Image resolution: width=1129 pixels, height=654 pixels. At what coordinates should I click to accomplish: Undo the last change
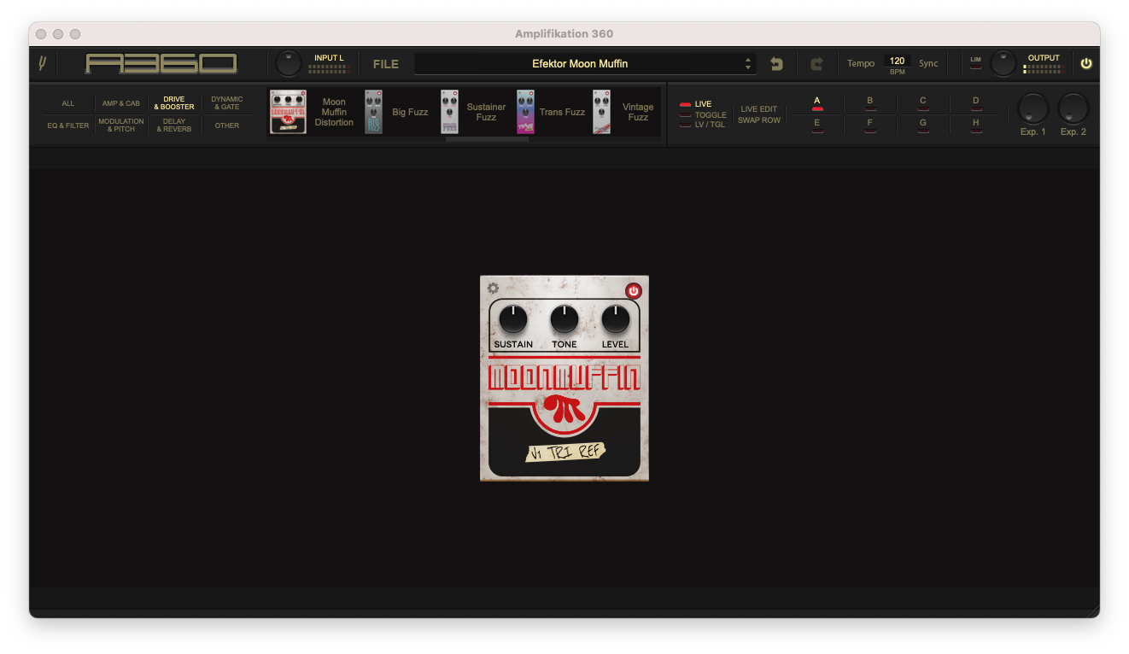[x=776, y=63]
